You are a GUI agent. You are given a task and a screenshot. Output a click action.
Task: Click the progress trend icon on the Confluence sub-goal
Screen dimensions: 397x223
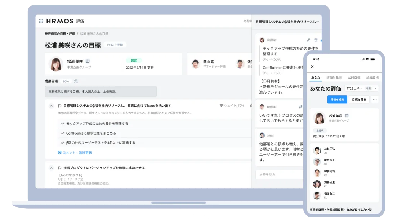[62, 133]
